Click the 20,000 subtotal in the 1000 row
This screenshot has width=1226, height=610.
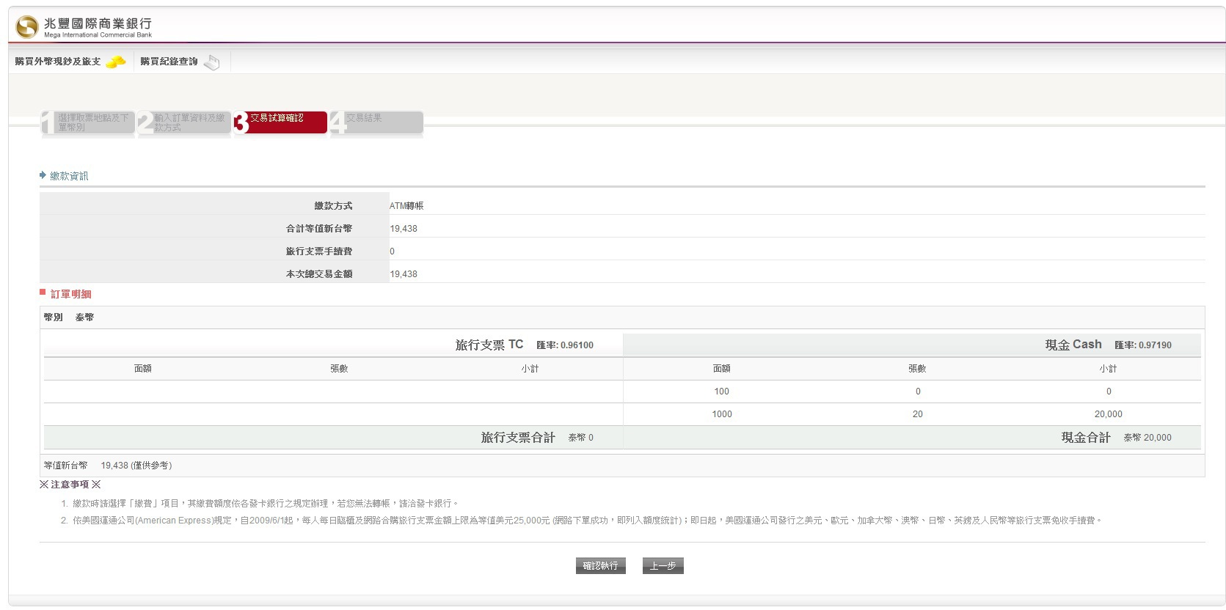coord(1108,414)
